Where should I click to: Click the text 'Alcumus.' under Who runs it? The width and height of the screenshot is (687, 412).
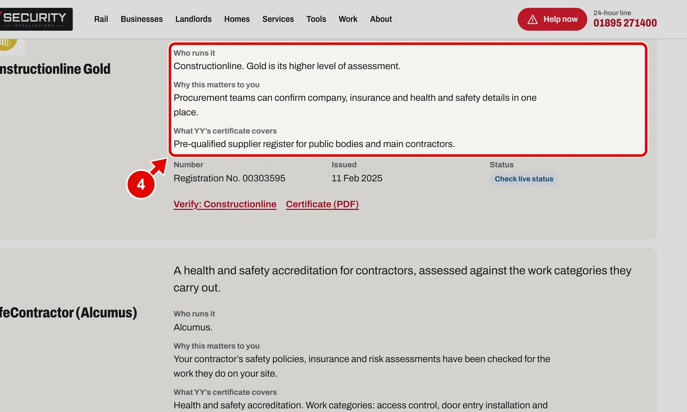[x=193, y=327]
